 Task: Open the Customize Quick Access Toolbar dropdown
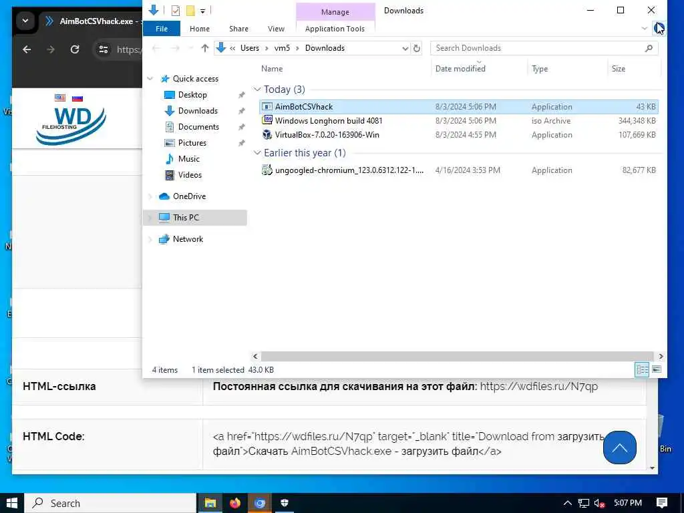pos(203,11)
